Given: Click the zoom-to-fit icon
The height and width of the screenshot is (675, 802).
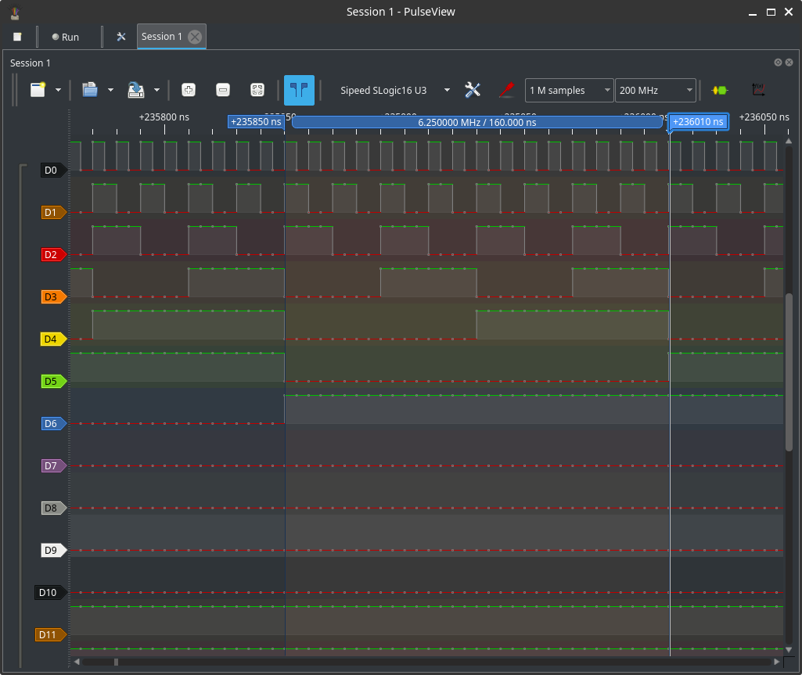Looking at the screenshot, I should pyautogui.click(x=257, y=90).
